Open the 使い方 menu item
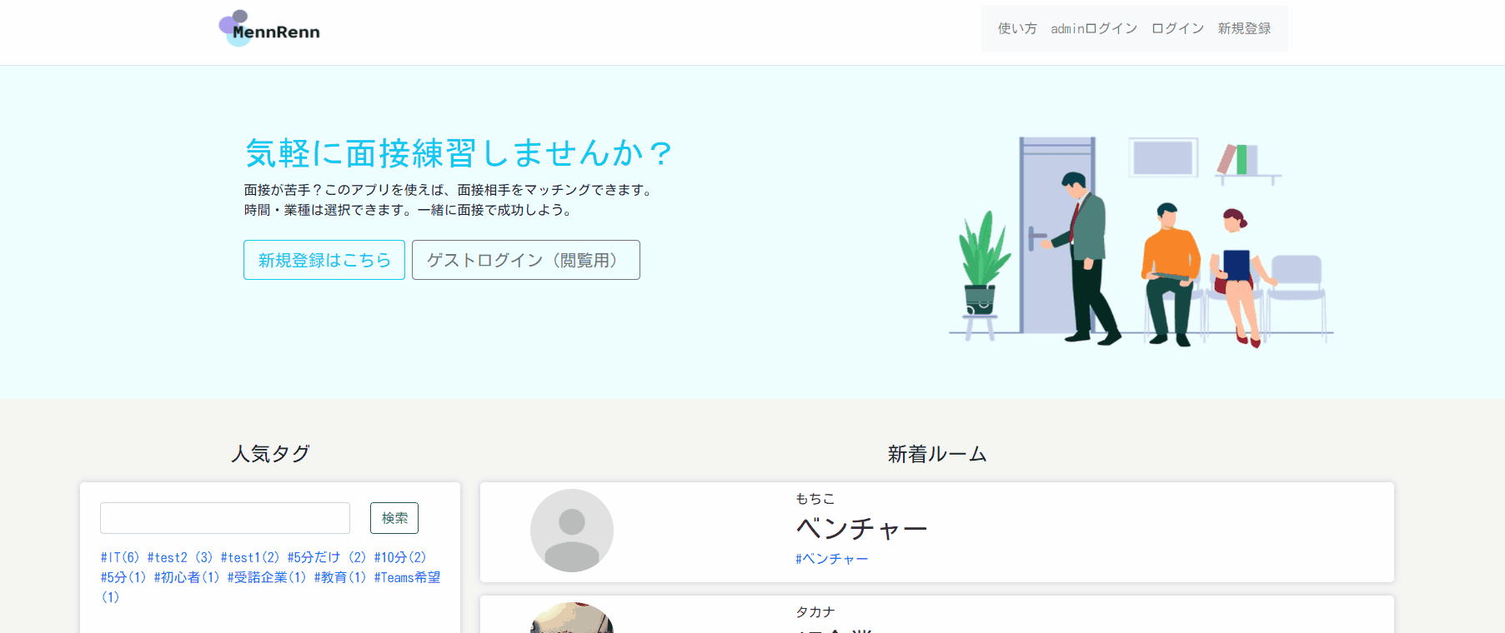This screenshot has width=1505, height=633. [1017, 28]
